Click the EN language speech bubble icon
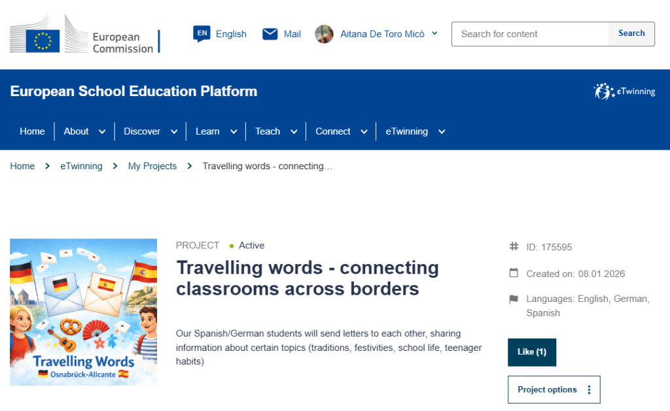Viewport: 670px width, 411px height. (x=202, y=34)
